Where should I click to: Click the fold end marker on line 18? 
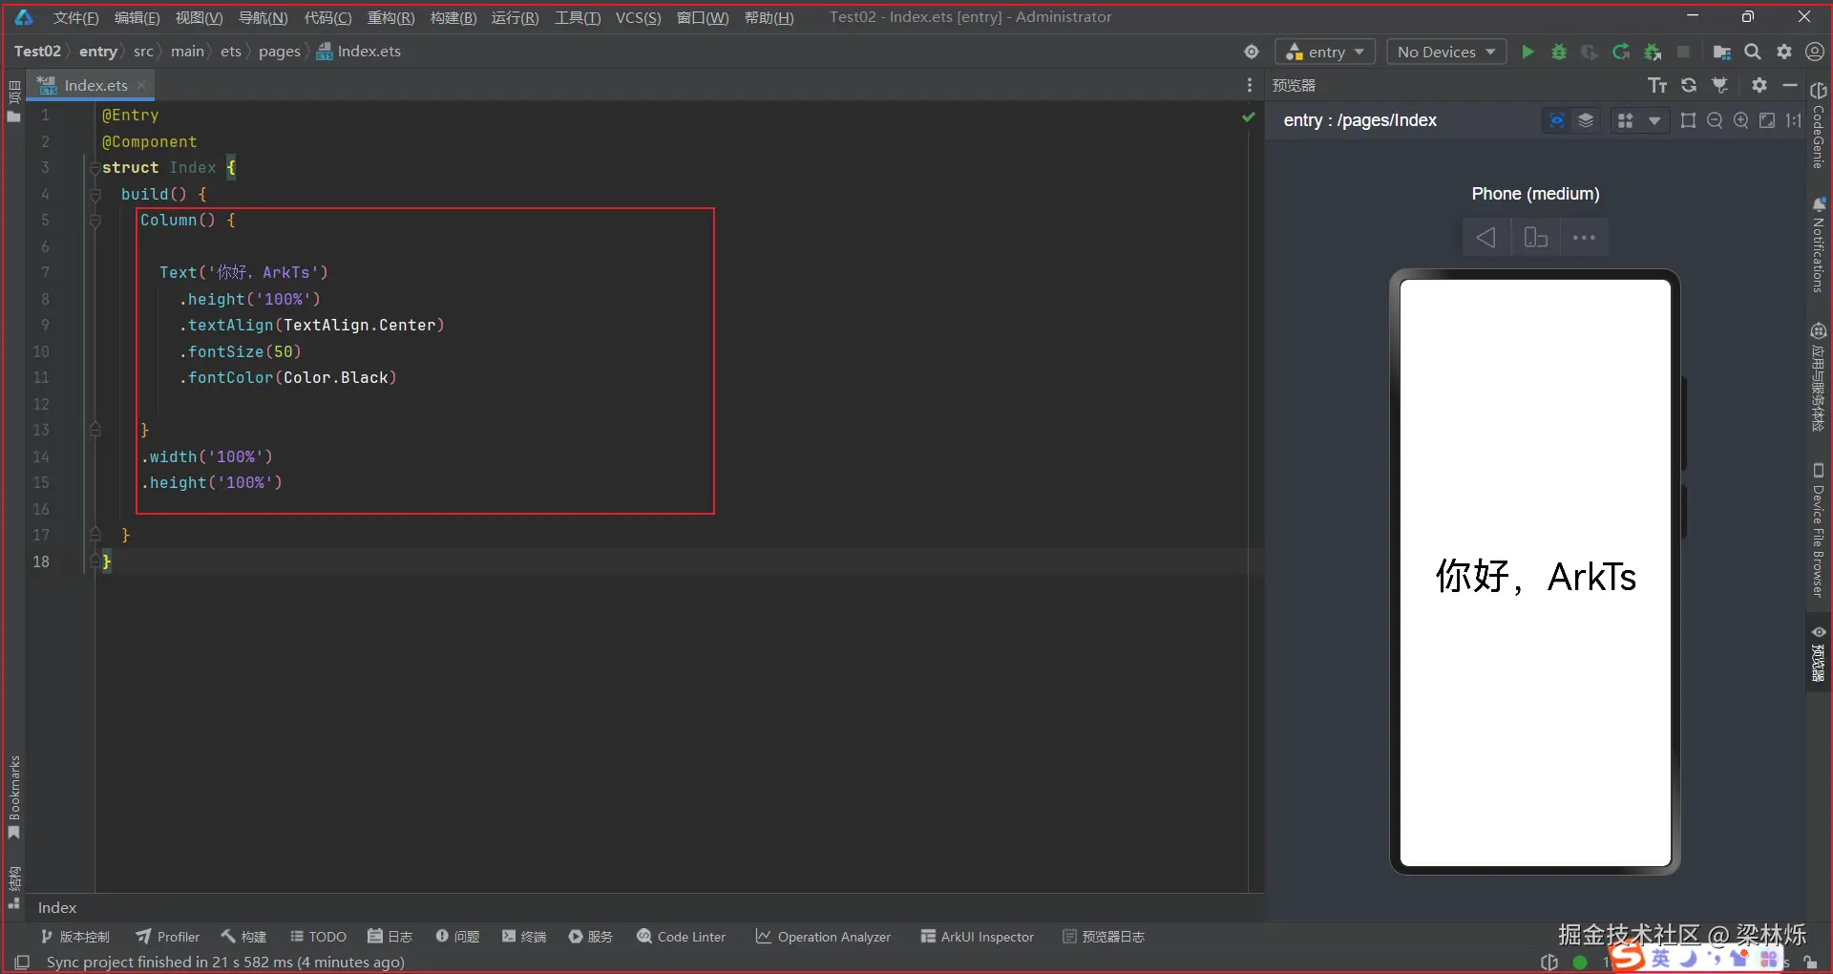tap(95, 561)
